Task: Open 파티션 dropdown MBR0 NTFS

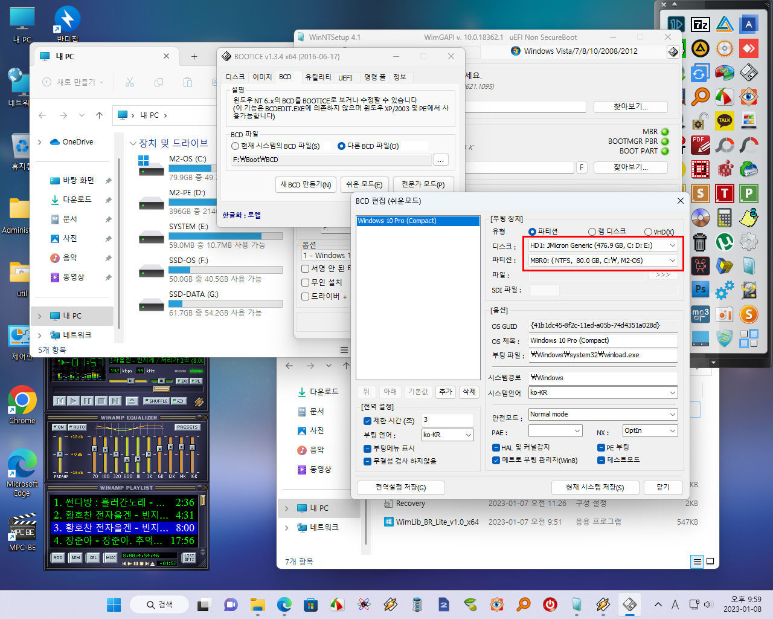Action: (x=603, y=261)
